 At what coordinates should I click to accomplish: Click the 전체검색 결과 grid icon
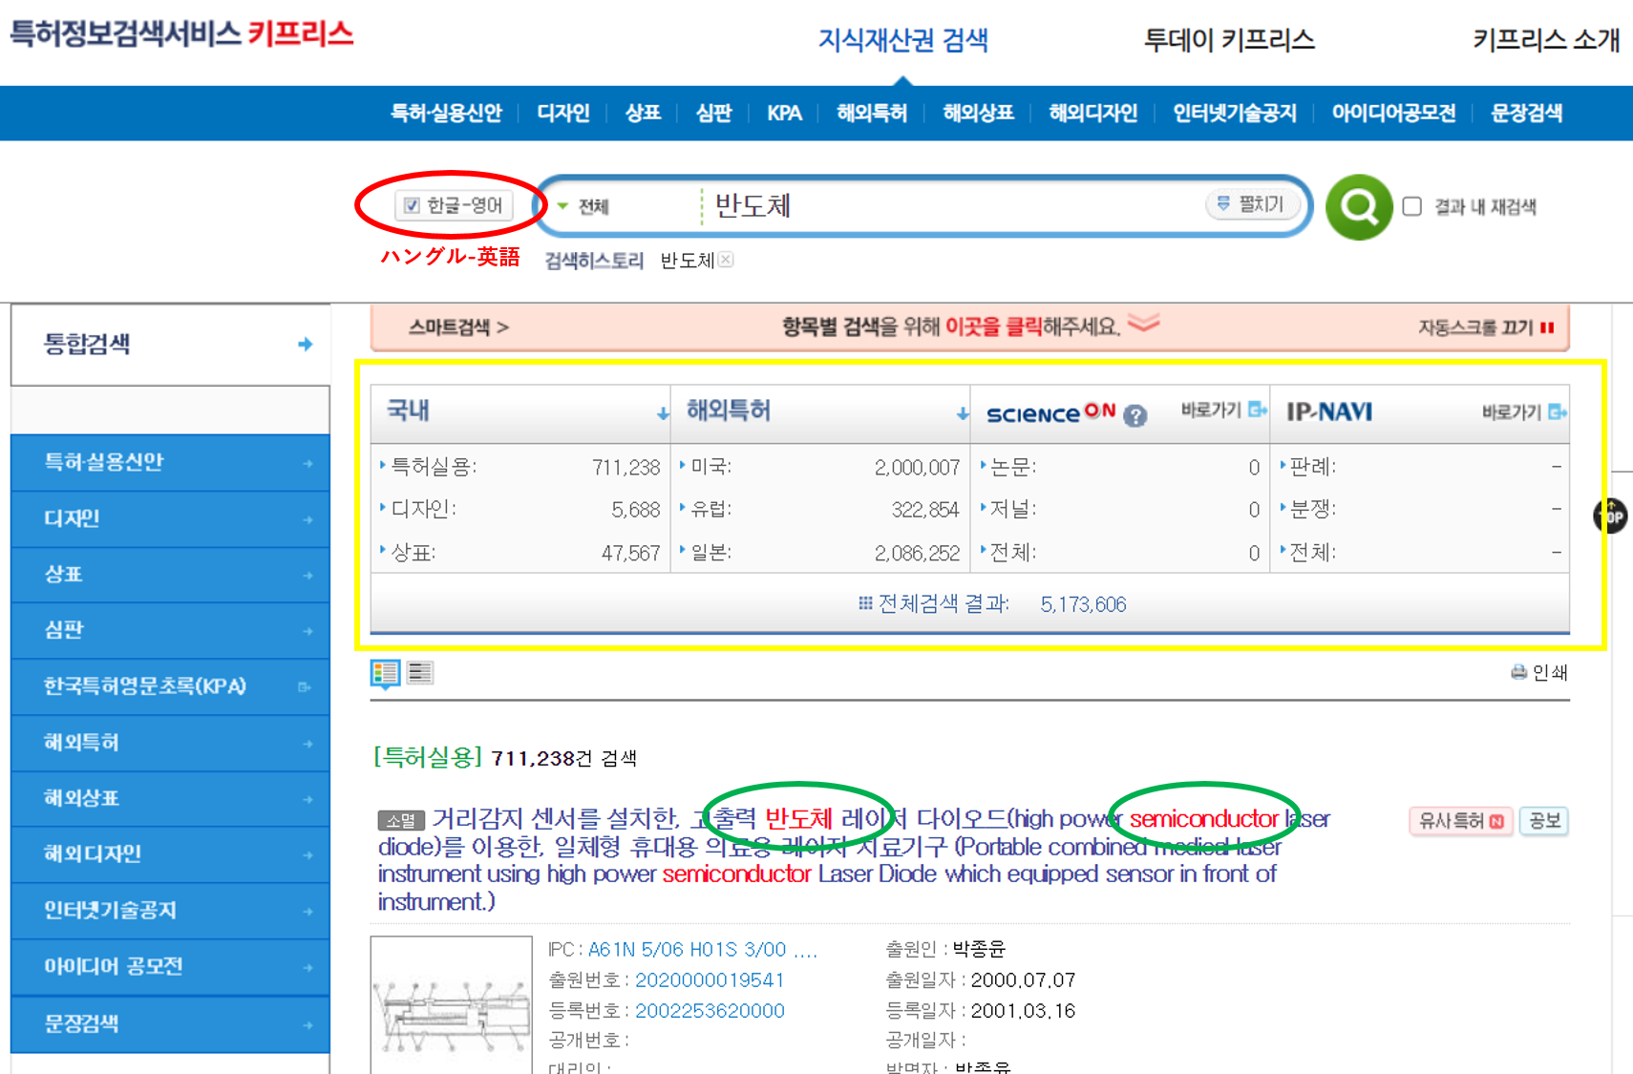click(x=865, y=603)
